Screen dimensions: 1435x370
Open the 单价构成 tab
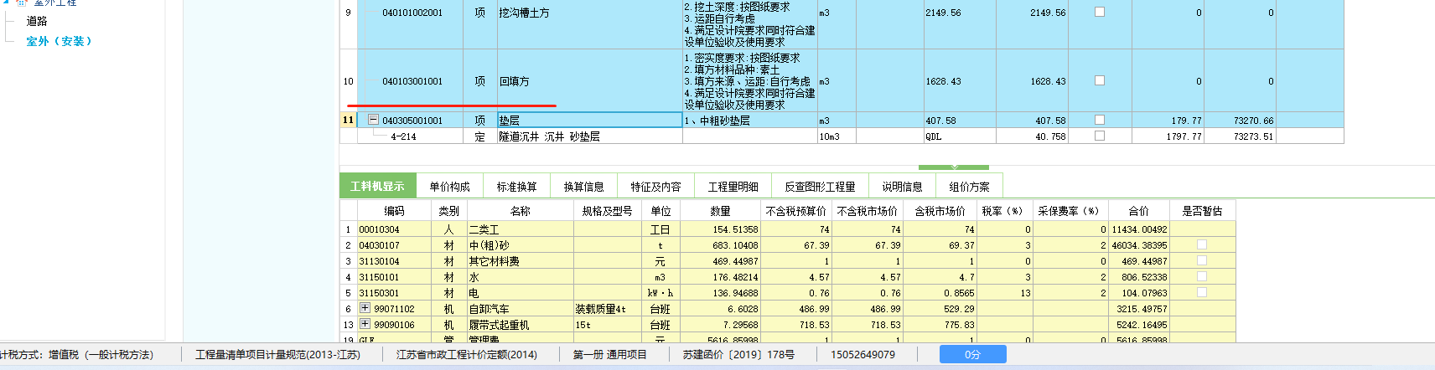449,186
